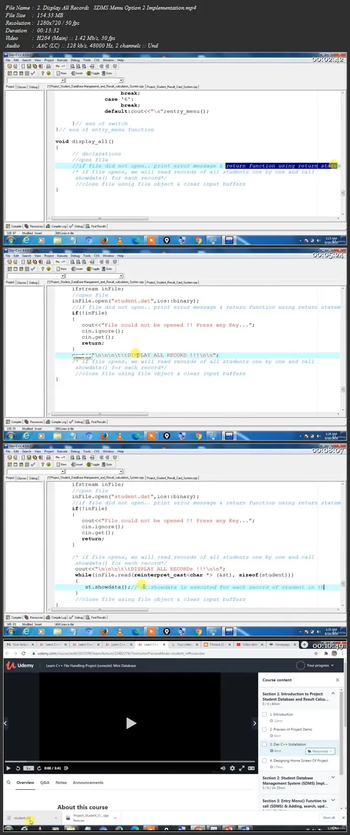The width and height of the screenshot is (350, 835).
Task: Click Firefox taskbar icon in 00:02:42 frame
Action: pos(105,240)
